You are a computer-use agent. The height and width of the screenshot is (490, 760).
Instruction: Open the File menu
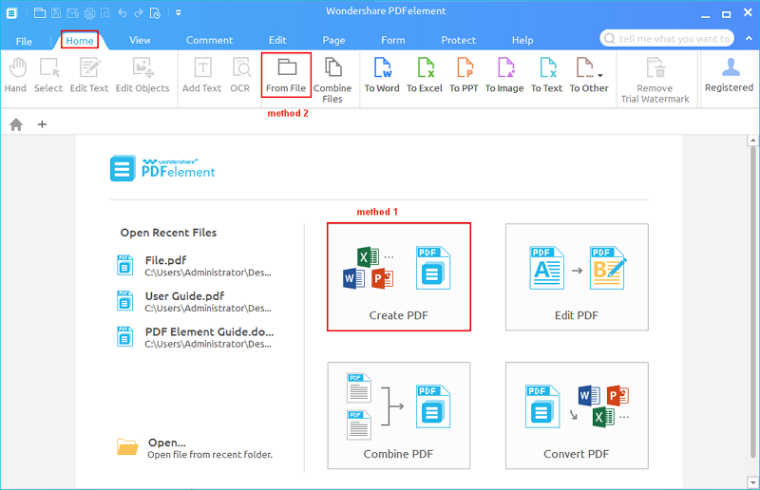click(24, 41)
